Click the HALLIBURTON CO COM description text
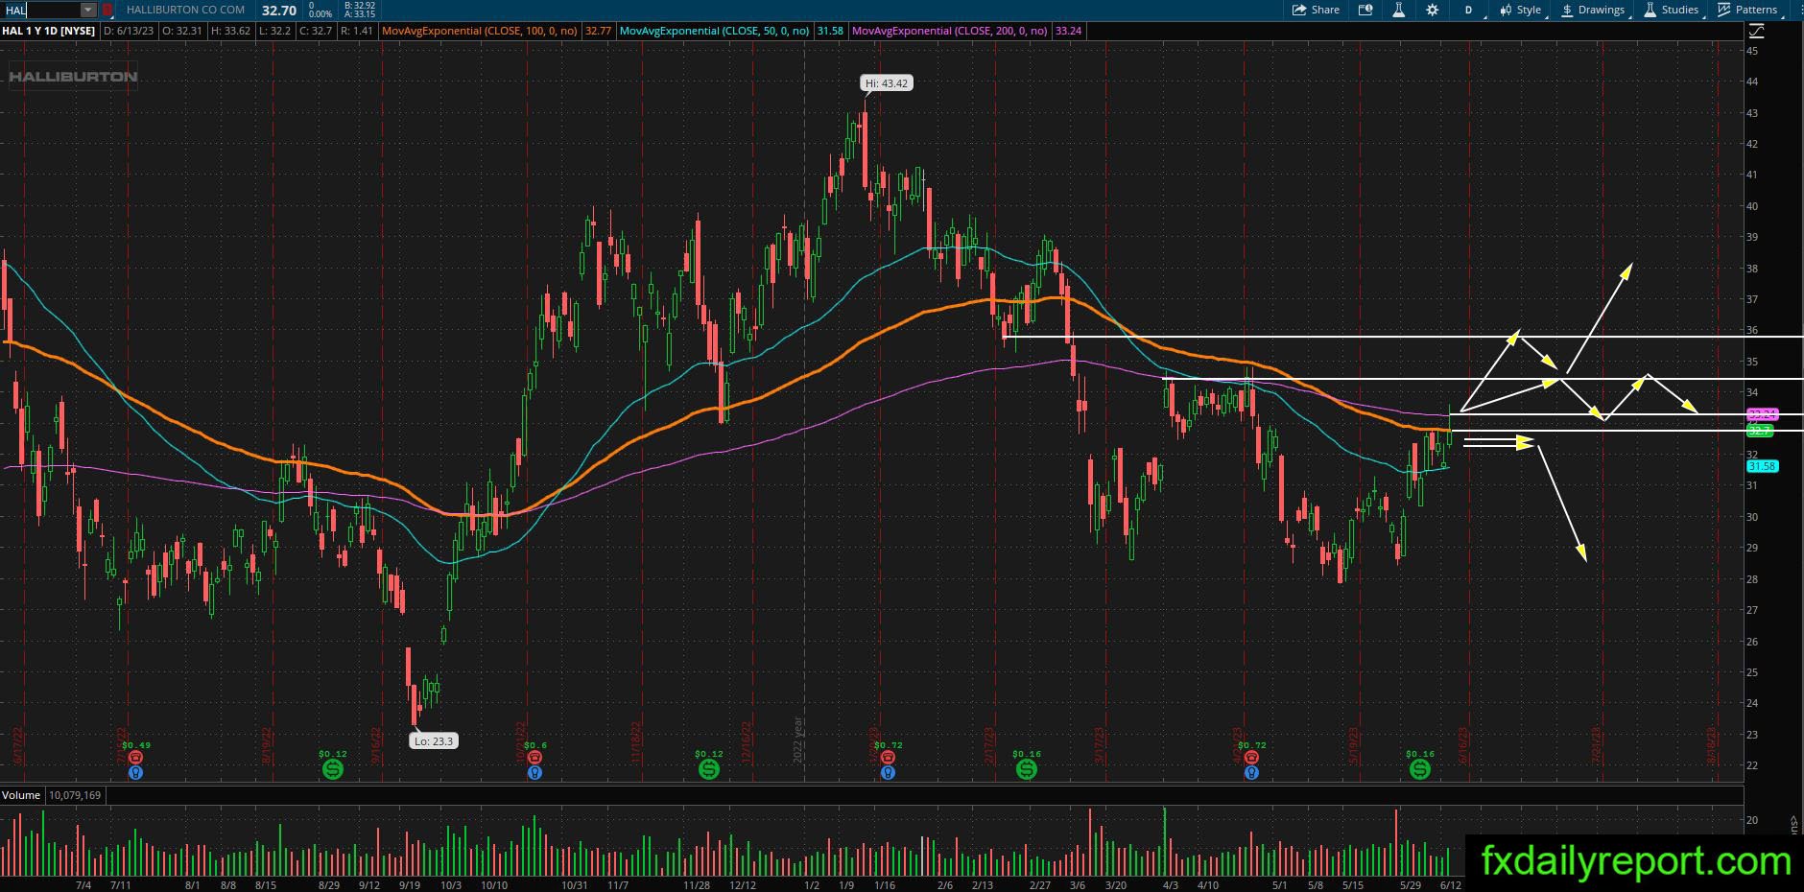Image resolution: width=1804 pixels, height=892 pixels. [x=185, y=10]
